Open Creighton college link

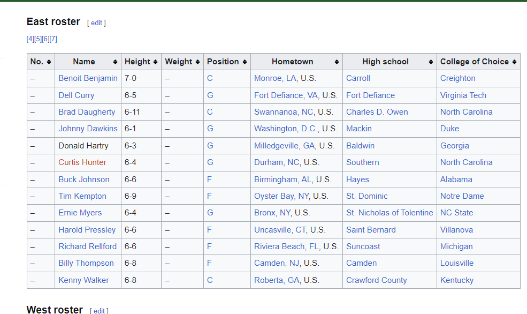pos(458,78)
